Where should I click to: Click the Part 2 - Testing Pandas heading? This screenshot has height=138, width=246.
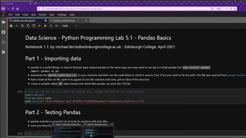coord(53,112)
